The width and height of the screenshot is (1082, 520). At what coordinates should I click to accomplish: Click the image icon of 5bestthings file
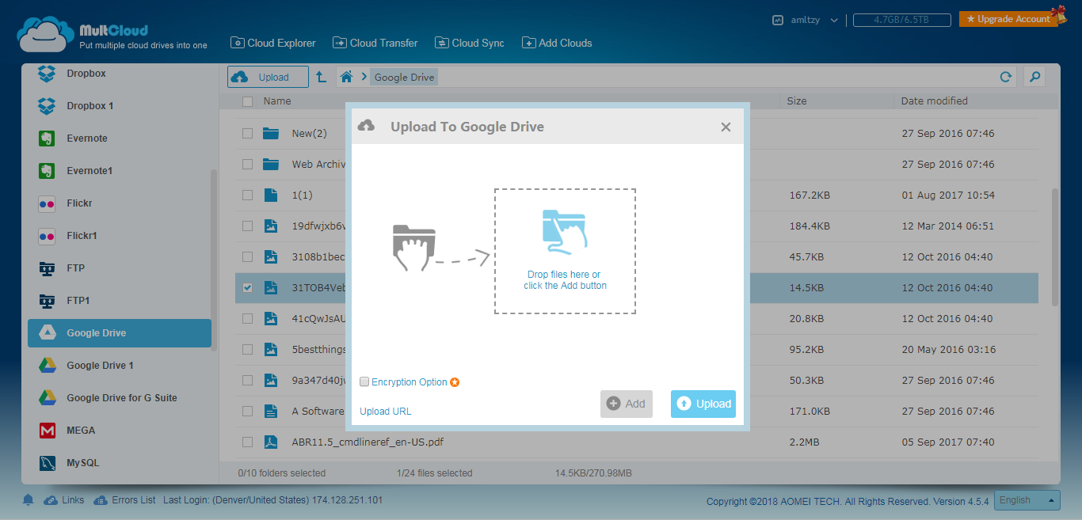[271, 350]
